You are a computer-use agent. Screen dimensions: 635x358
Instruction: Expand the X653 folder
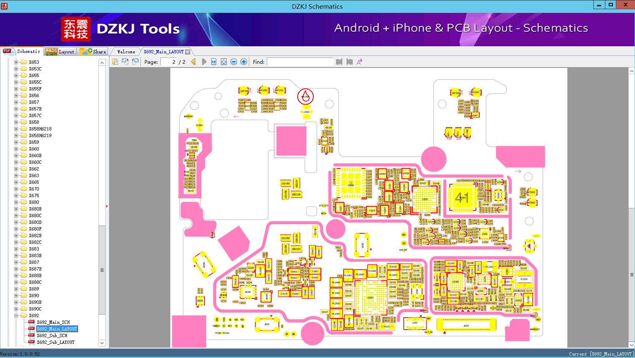coord(16,62)
